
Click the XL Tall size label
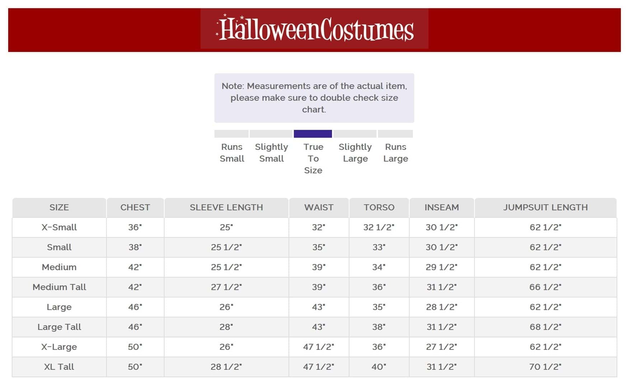(59, 367)
